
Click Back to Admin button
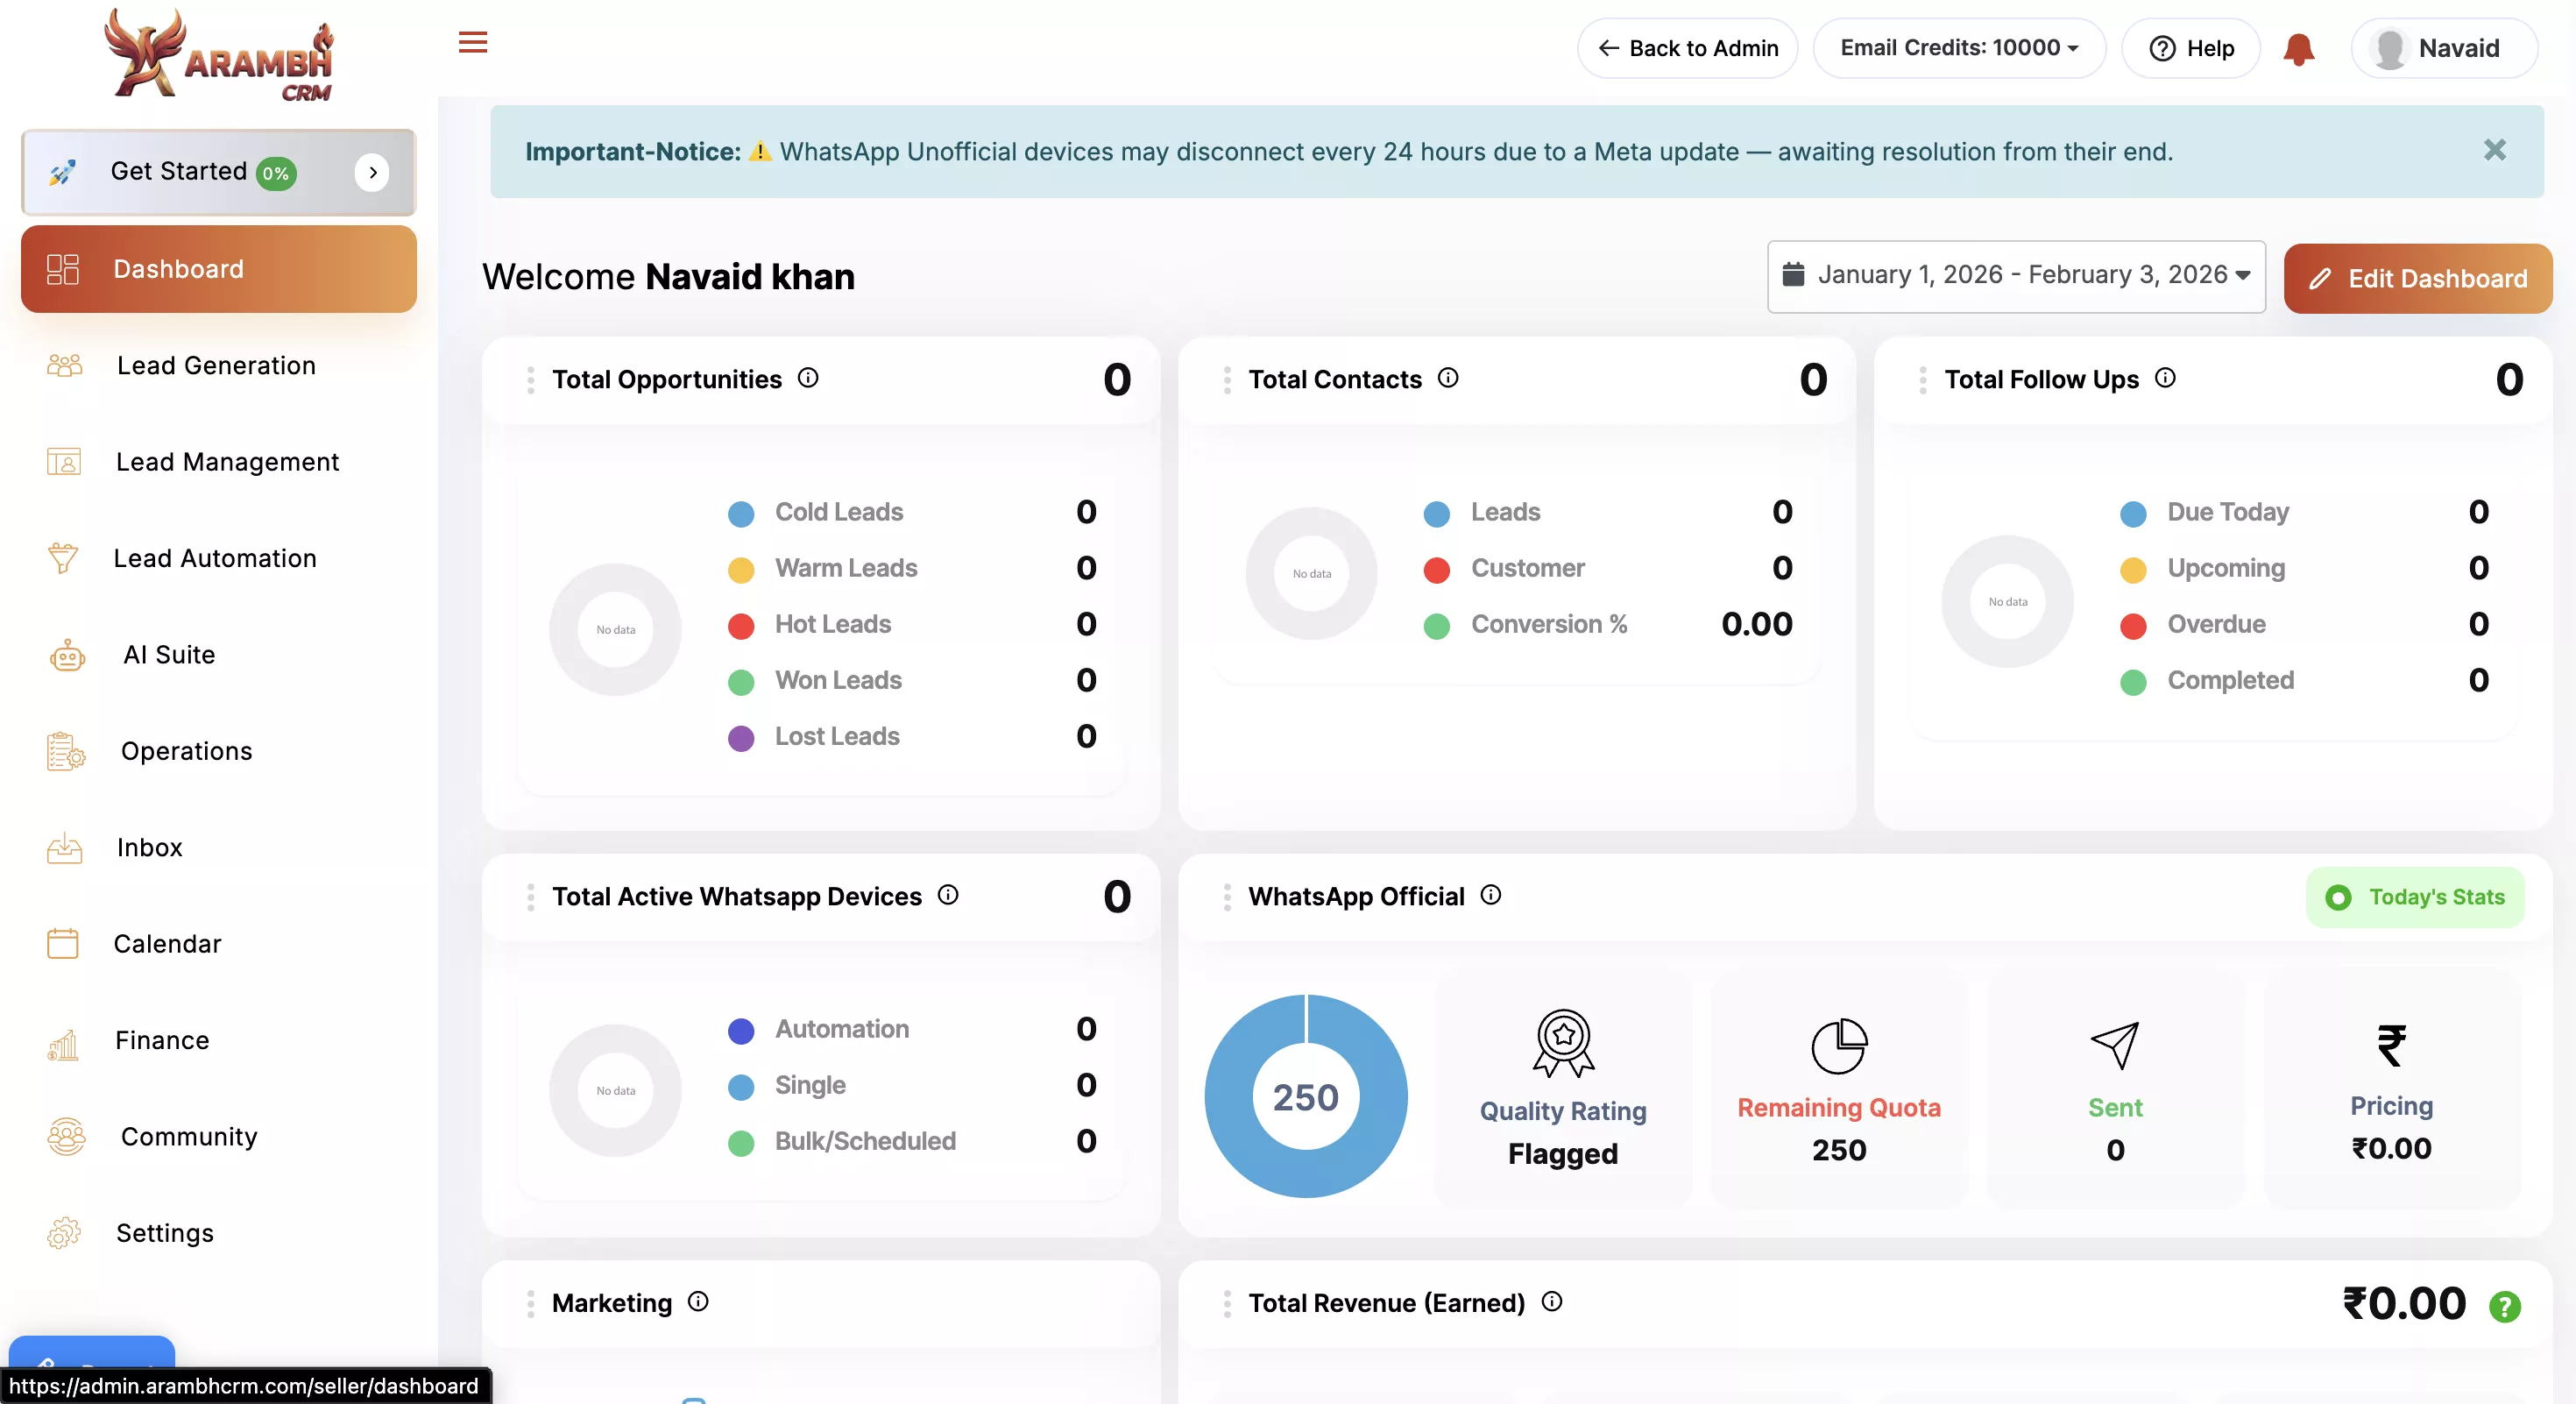point(1687,48)
